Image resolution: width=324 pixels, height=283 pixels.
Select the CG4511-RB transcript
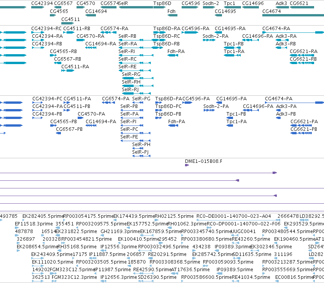tap(69, 32)
